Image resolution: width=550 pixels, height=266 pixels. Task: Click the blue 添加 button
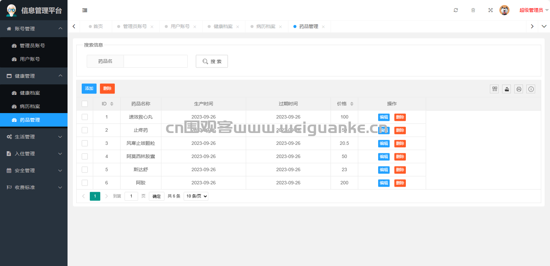89,88
